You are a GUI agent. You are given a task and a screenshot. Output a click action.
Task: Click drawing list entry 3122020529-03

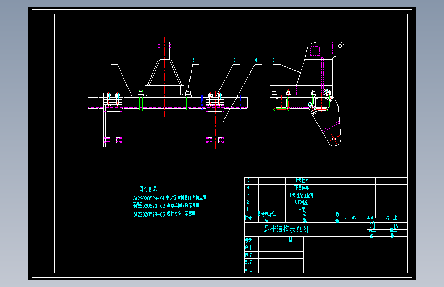[164, 214]
